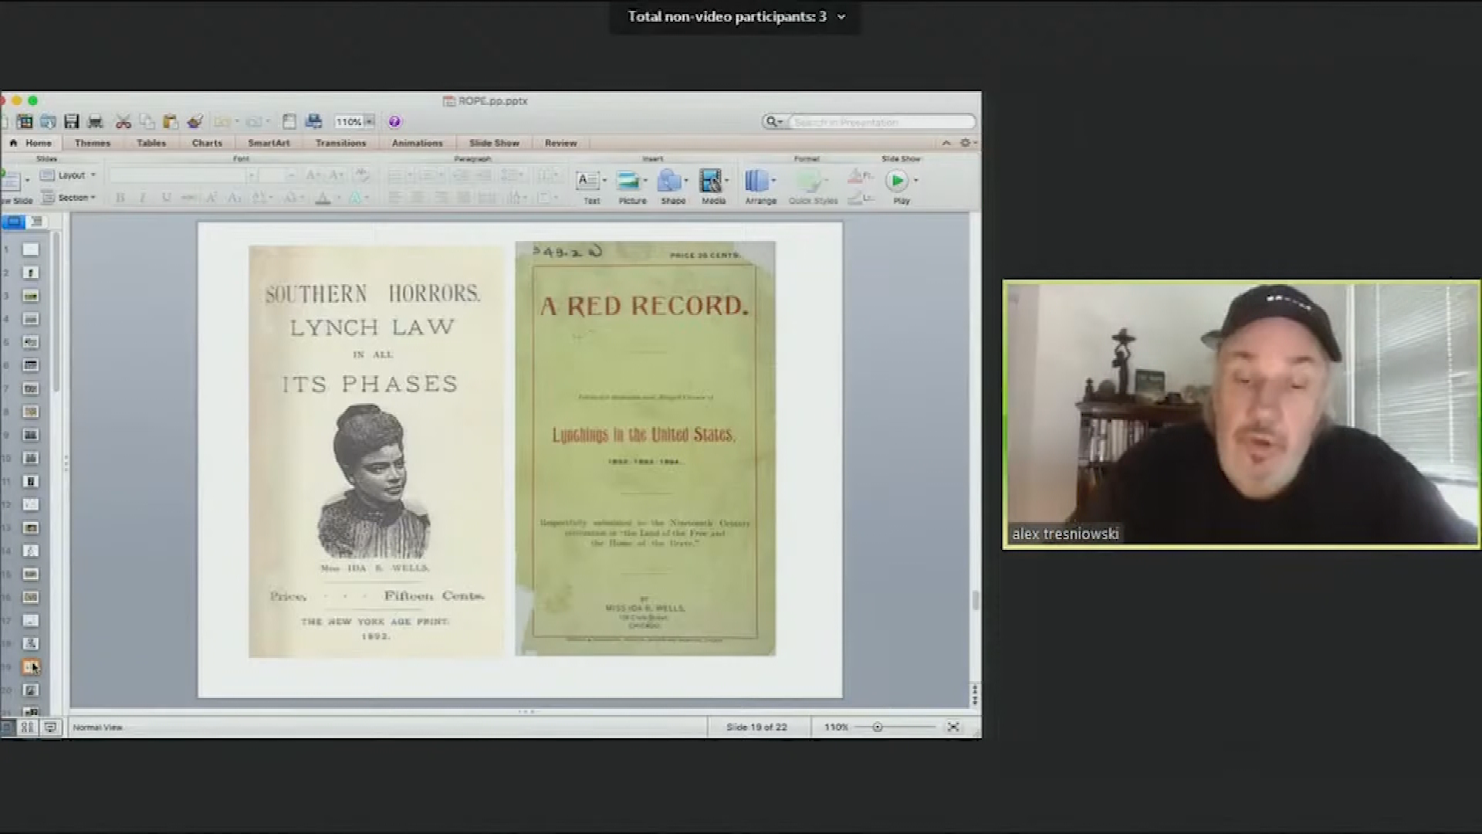Click the open-document globe icon

tap(48, 121)
